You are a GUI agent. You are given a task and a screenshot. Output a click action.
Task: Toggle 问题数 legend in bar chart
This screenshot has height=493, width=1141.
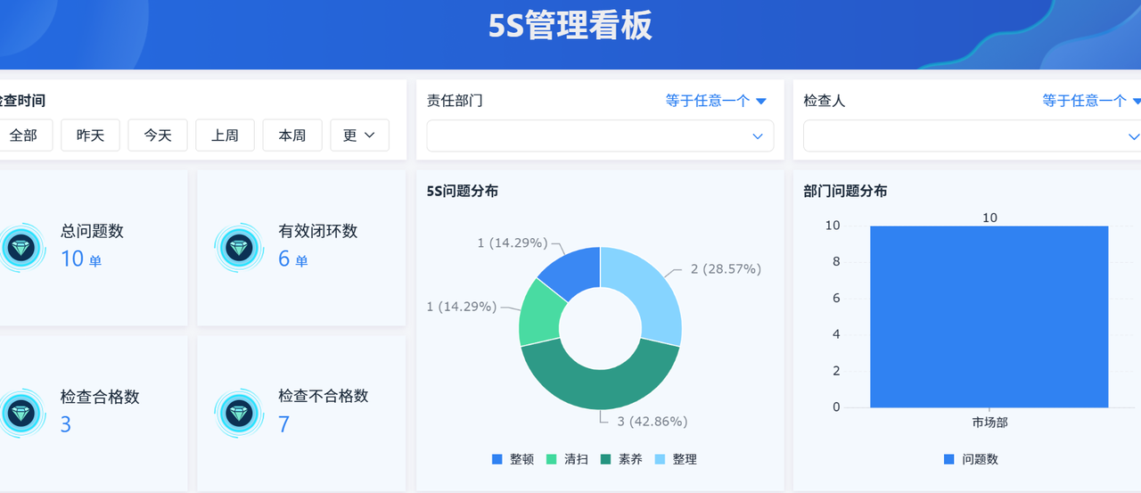(971, 459)
